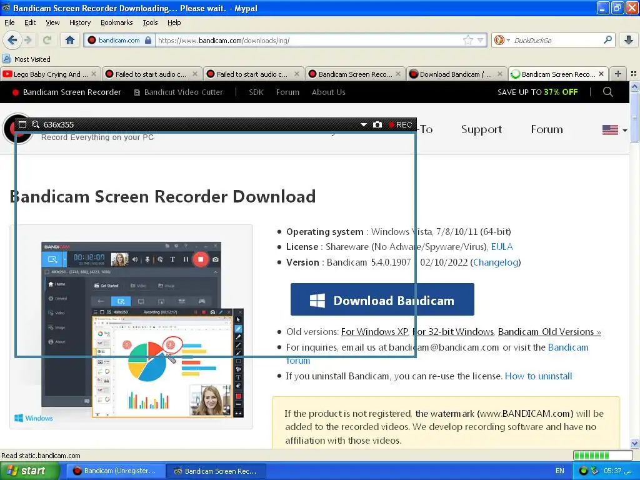
Task: Reload the page with the refresh icon
Action: click(x=47, y=40)
